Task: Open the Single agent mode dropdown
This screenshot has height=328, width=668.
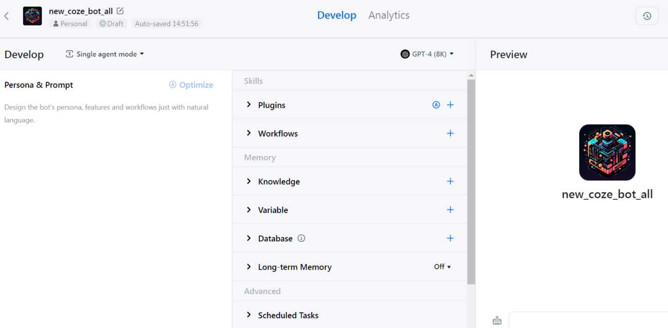Action: [105, 54]
